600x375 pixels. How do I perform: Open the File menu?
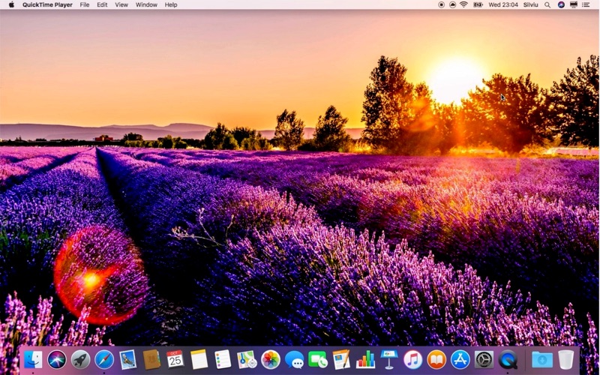[x=85, y=4]
